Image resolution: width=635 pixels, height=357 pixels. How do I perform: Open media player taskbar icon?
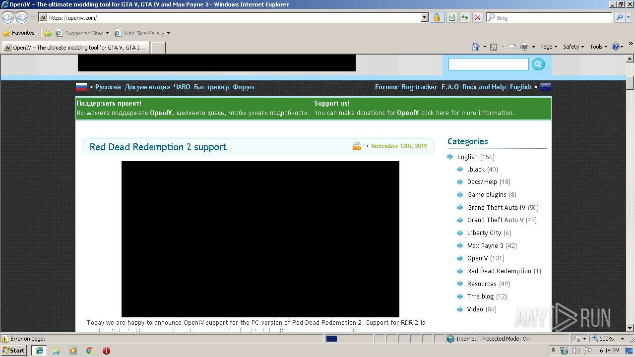[x=73, y=351]
